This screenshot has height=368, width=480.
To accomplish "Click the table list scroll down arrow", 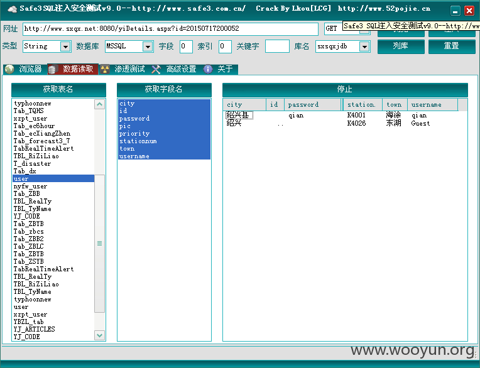I will [99, 335].
